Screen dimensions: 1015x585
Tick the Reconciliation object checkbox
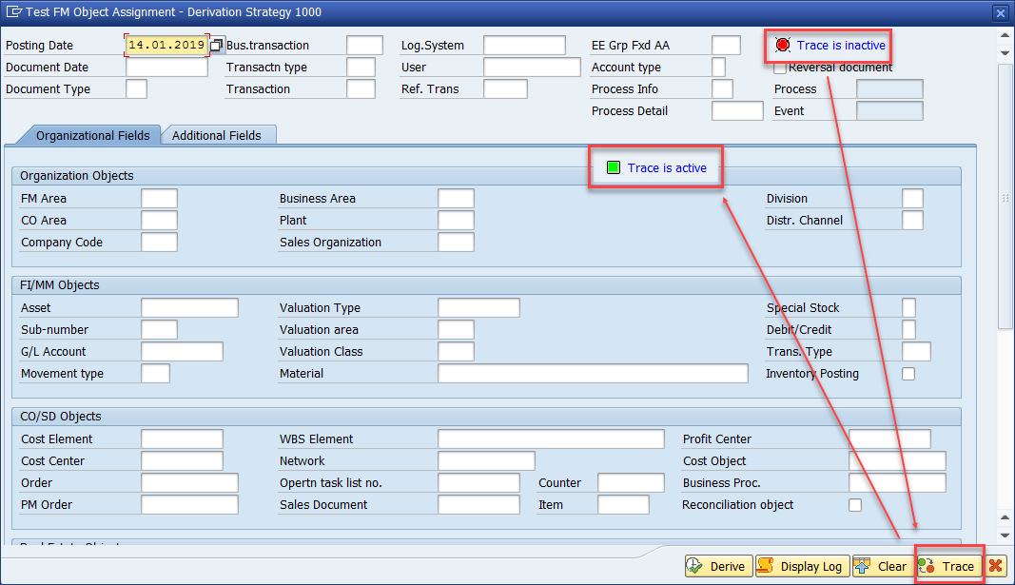(x=855, y=505)
